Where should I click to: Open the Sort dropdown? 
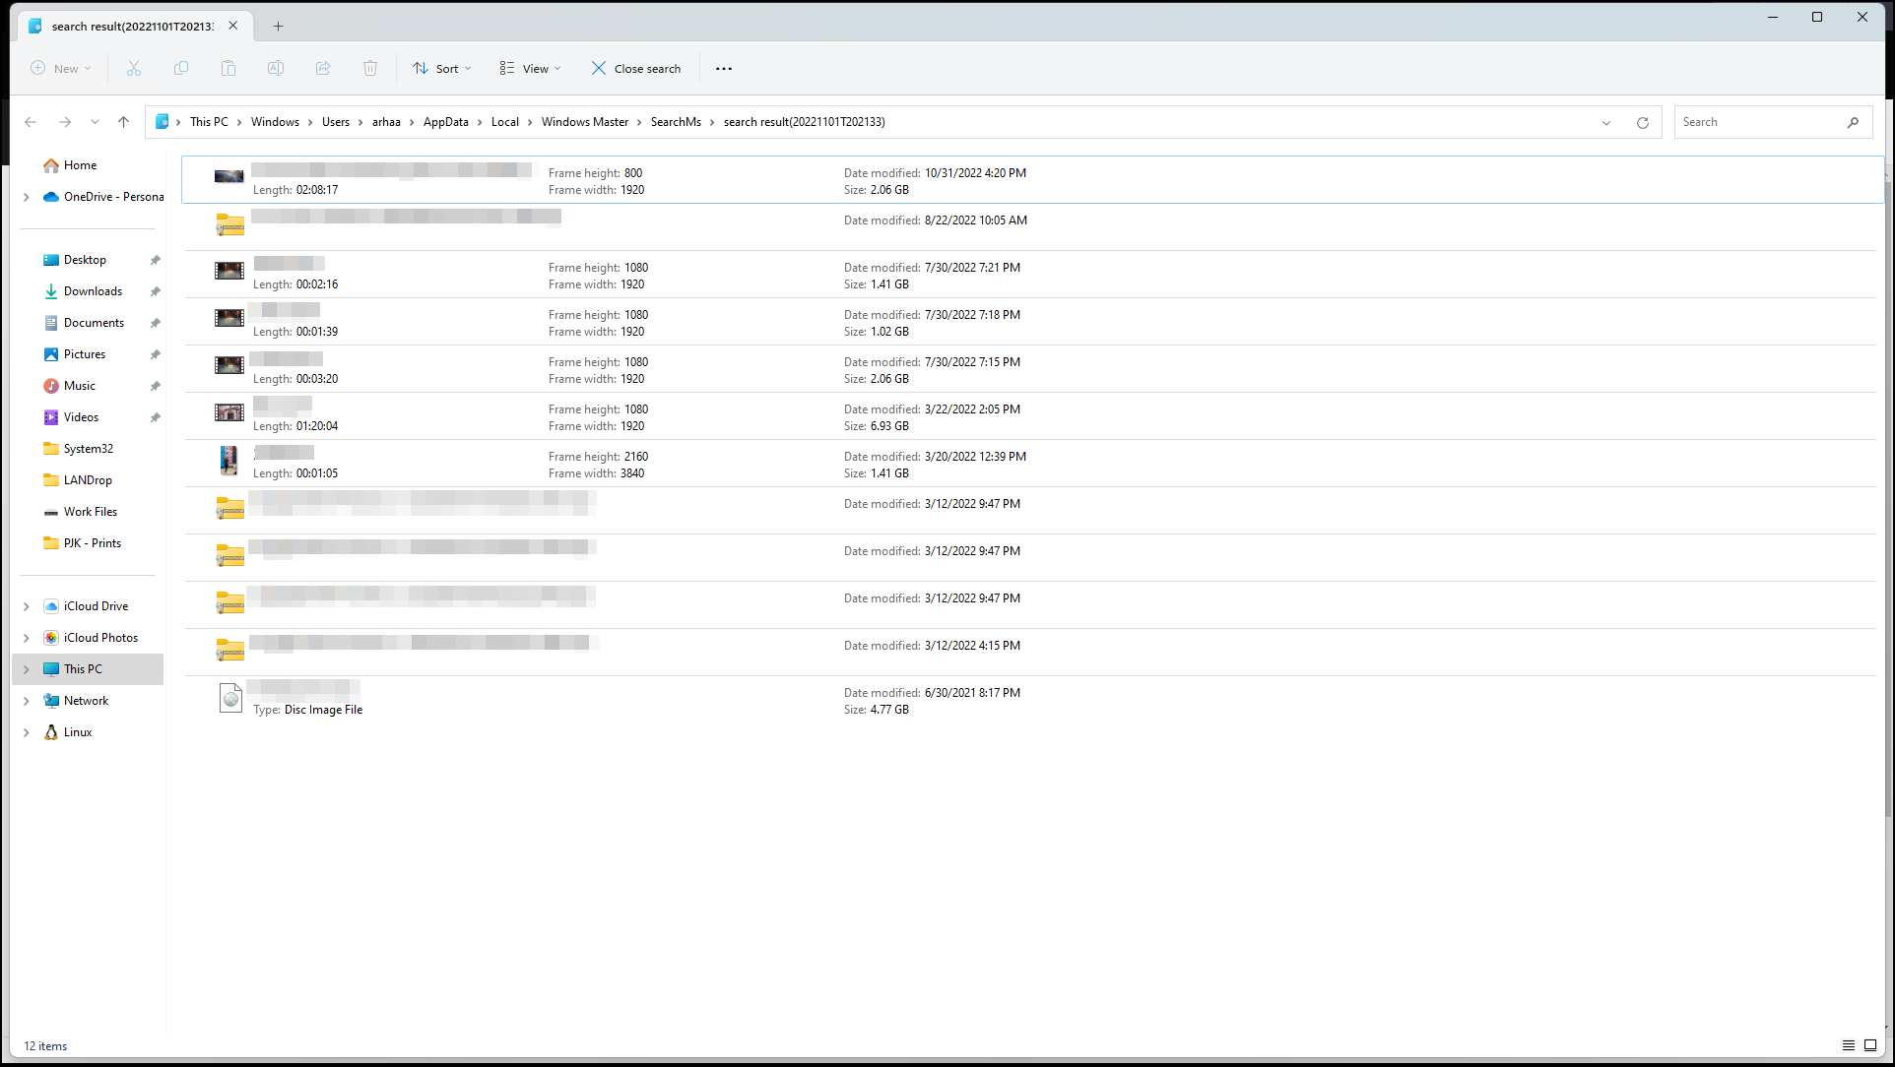441,68
